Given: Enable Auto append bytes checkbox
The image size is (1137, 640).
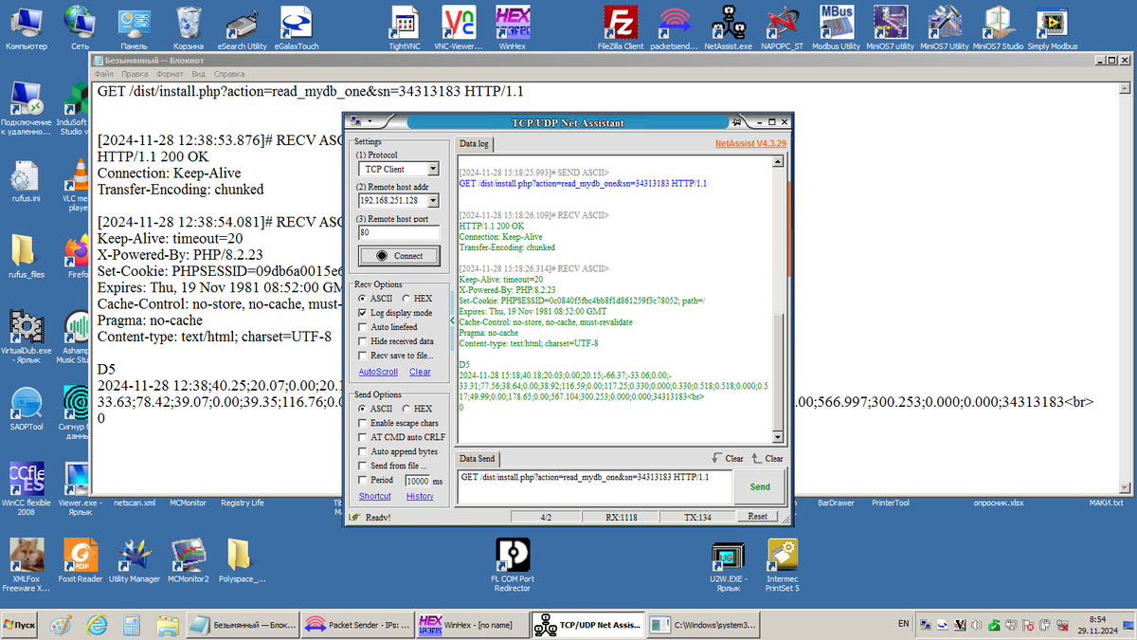Looking at the screenshot, I should [x=364, y=451].
